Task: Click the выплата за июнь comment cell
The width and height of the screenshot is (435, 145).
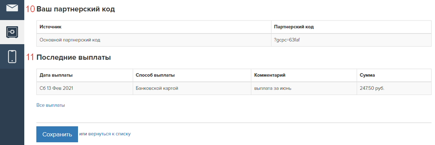Action: 304,88
